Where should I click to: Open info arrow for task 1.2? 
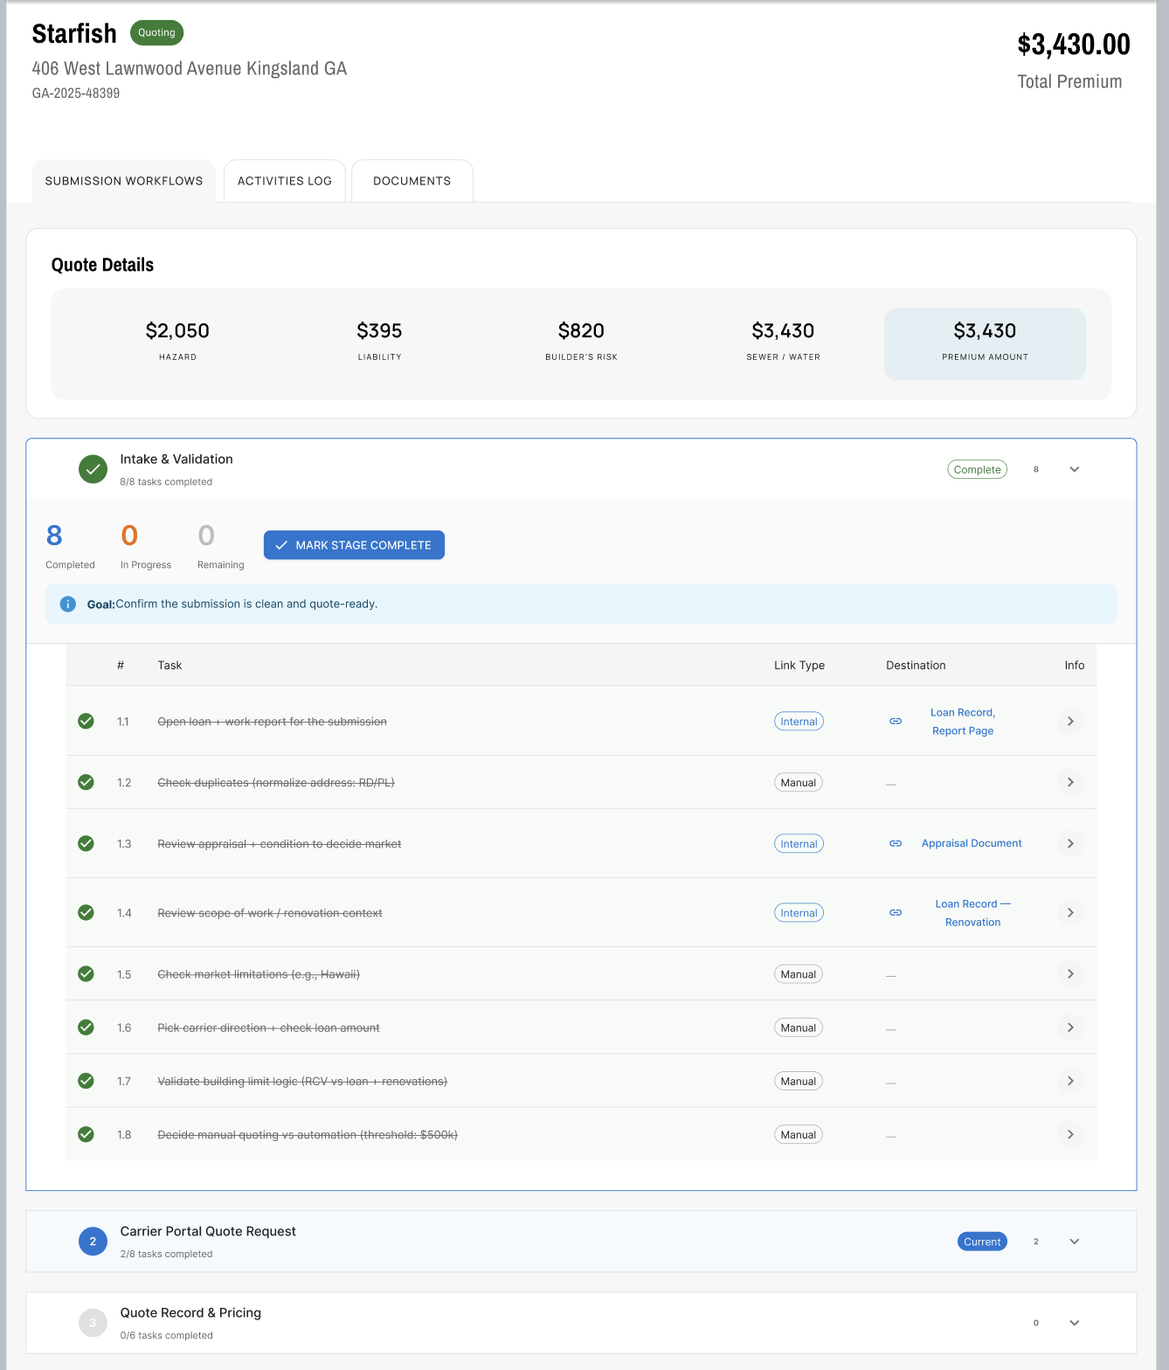pyautogui.click(x=1070, y=782)
